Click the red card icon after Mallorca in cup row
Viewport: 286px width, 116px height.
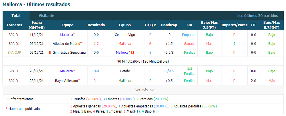[133, 53]
